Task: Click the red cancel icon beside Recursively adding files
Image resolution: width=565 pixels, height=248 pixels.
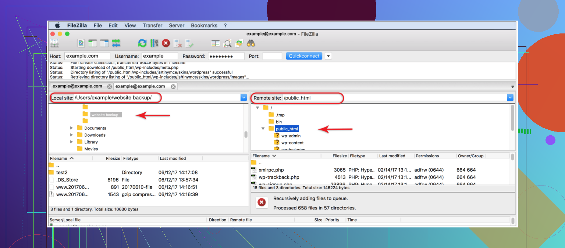Action: tap(262, 202)
